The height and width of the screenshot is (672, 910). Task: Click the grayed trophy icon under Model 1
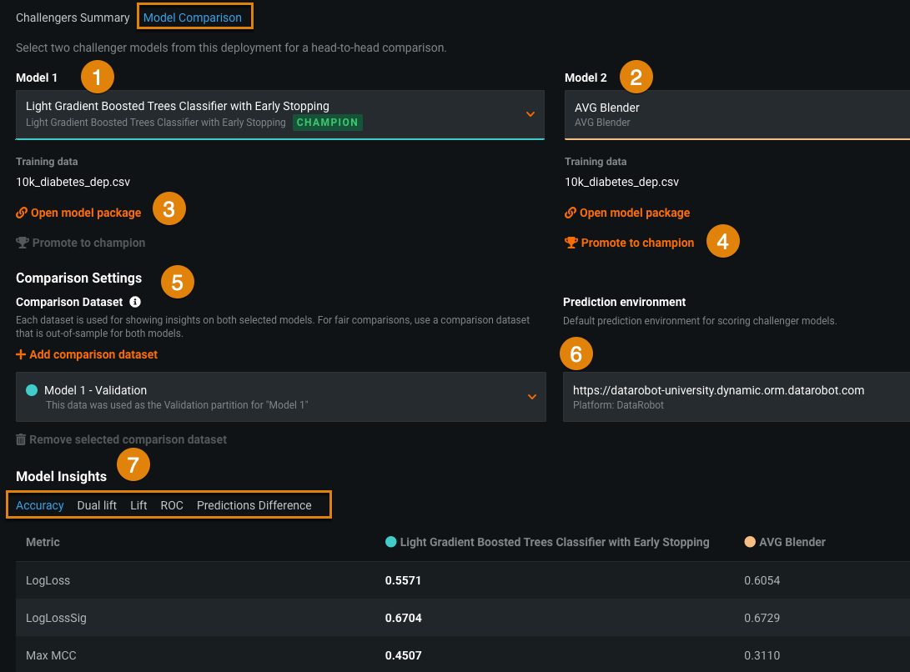pos(22,243)
